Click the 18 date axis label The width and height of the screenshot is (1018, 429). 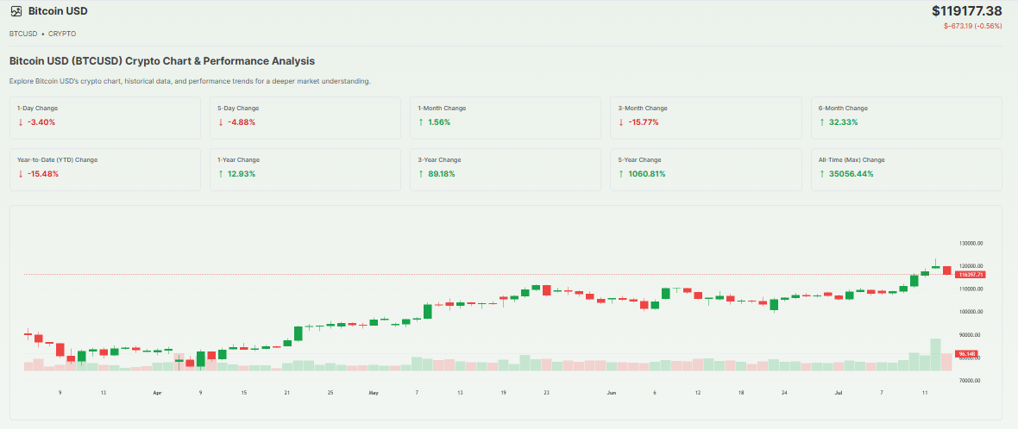pyautogui.click(x=741, y=393)
